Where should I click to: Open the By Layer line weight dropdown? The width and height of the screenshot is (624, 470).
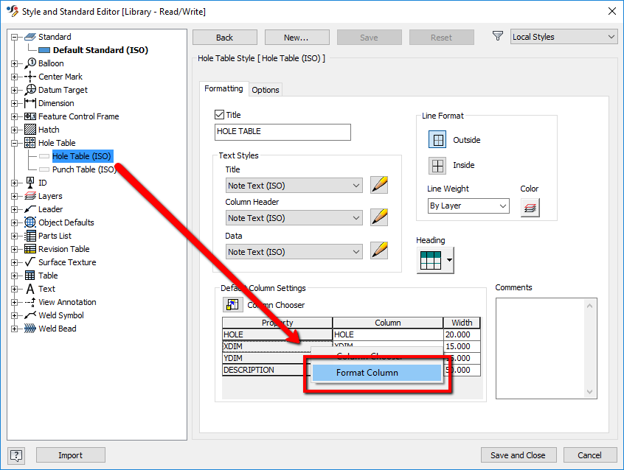pyautogui.click(x=468, y=206)
